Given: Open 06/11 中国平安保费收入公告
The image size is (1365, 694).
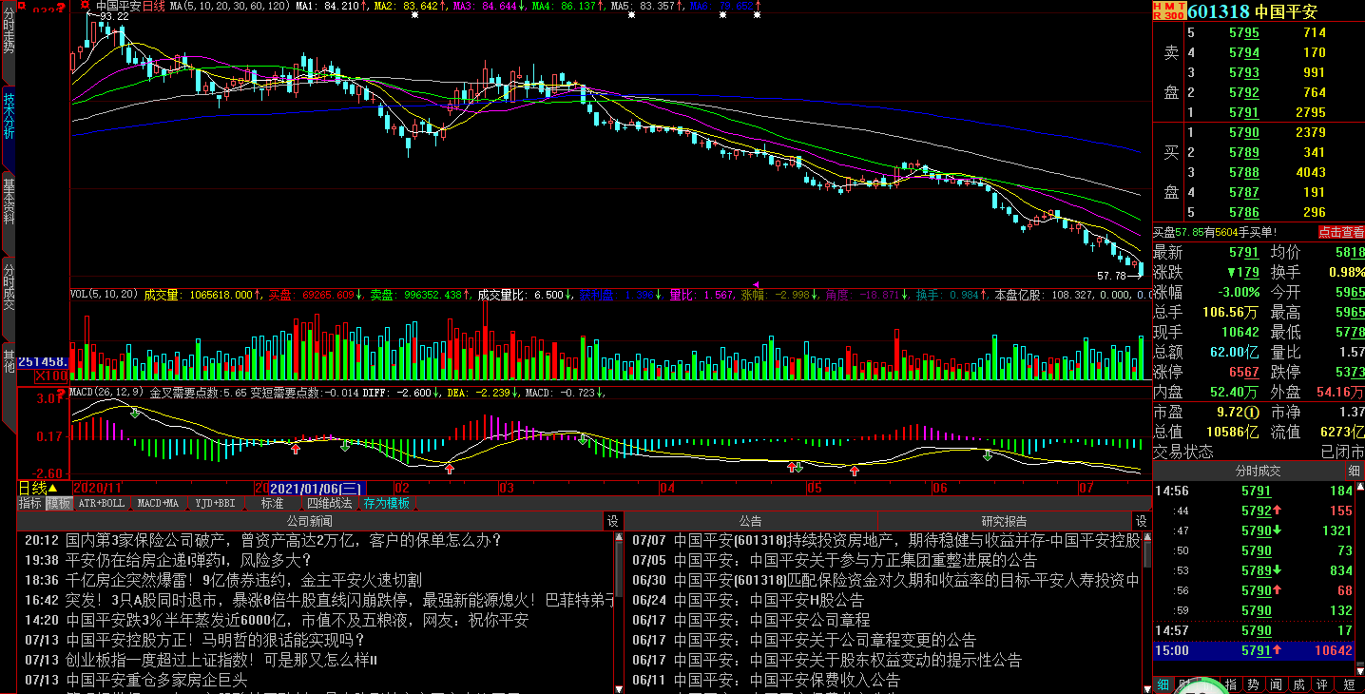Looking at the screenshot, I should pyautogui.click(x=787, y=680).
